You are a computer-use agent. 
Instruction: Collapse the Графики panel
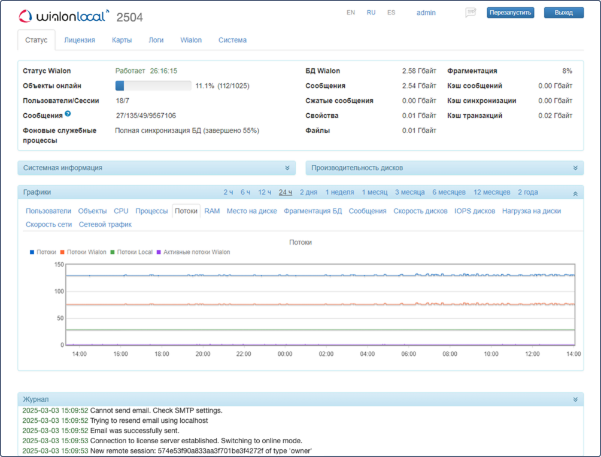click(x=575, y=193)
